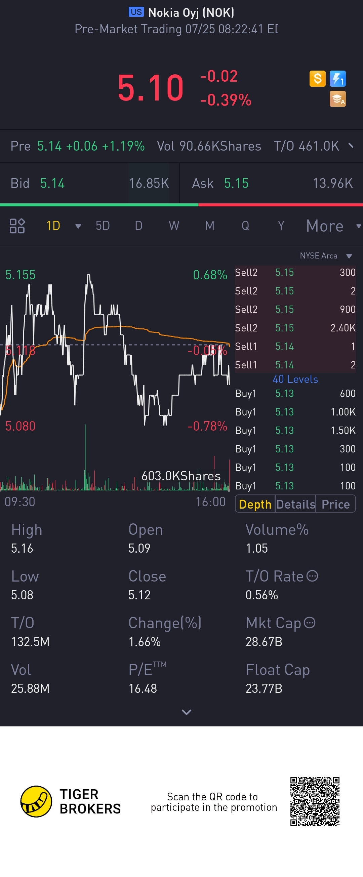Open the chart layout grid icon
Screen dimensions: 363x877
click(x=17, y=226)
